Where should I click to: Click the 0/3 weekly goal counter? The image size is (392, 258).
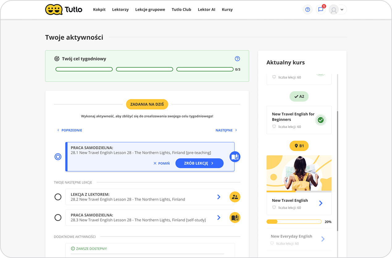point(238,70)
